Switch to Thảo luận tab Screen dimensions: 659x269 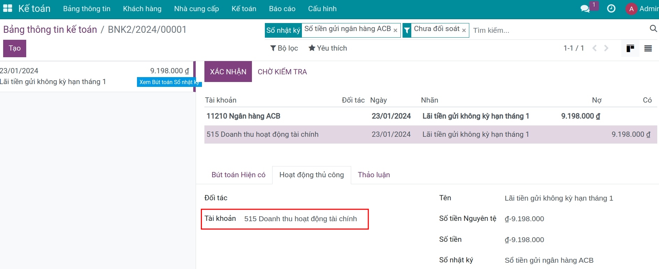click(x=374, y=175)
